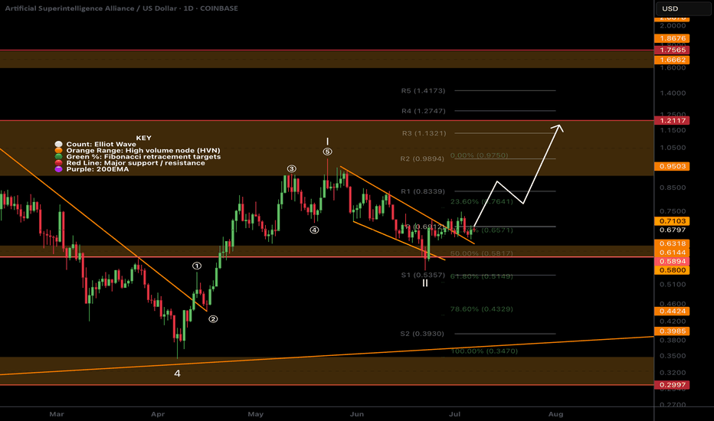Screen dimensions: 714x421
Task: Select the orange 0.6318 price label
Action: [672, 244]
